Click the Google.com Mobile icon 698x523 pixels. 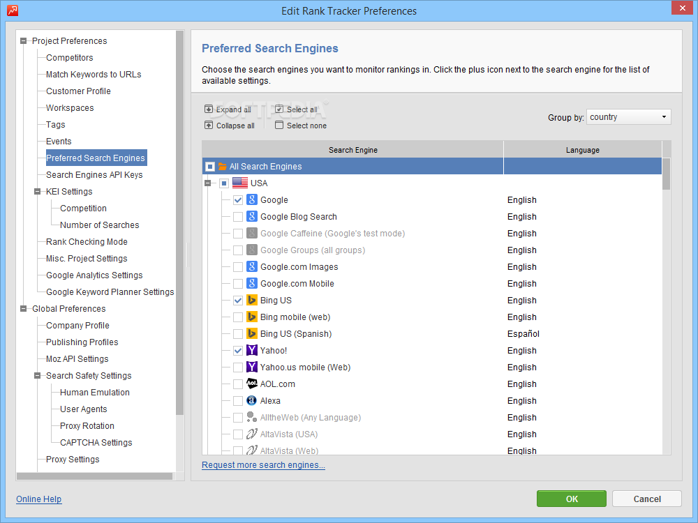pos(252,283)
